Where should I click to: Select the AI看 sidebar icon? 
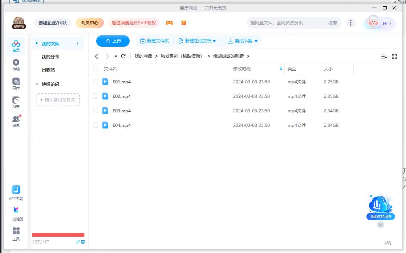[x=16, y=102]
